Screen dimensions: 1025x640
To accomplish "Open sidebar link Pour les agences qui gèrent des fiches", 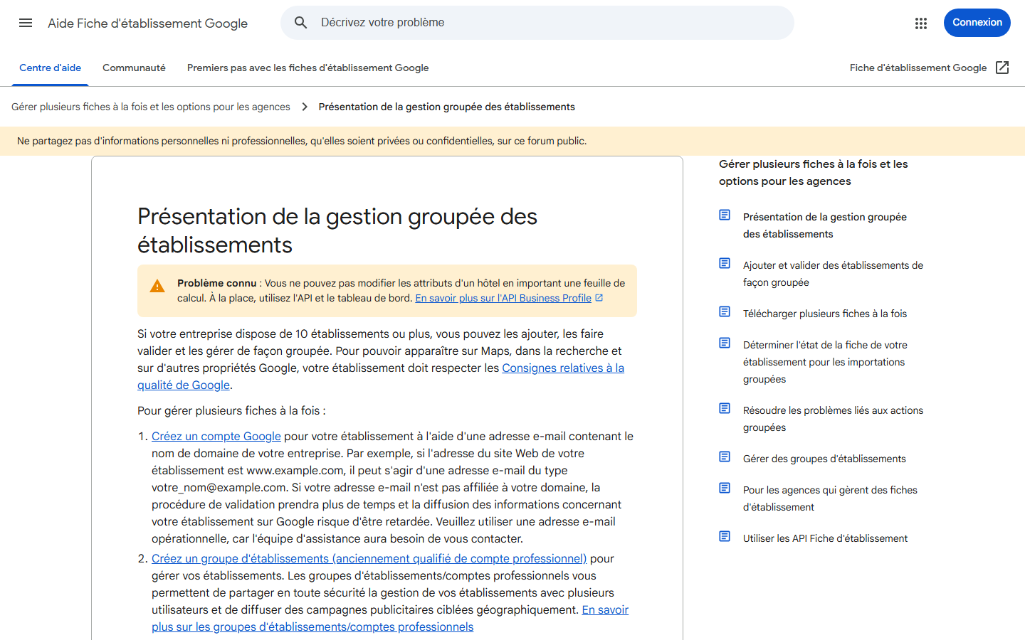I will [x=830, y=498].
